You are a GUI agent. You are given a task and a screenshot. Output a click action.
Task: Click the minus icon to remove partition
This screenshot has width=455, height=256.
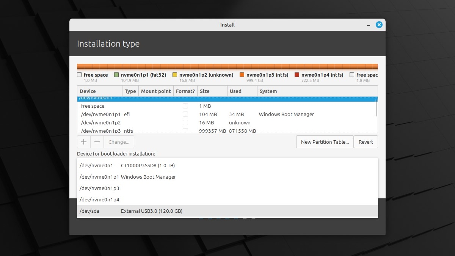tap(97, 142)
